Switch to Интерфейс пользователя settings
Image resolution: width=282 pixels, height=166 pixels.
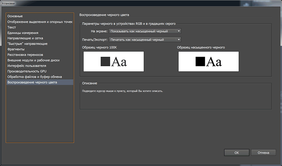coord(27,66)
